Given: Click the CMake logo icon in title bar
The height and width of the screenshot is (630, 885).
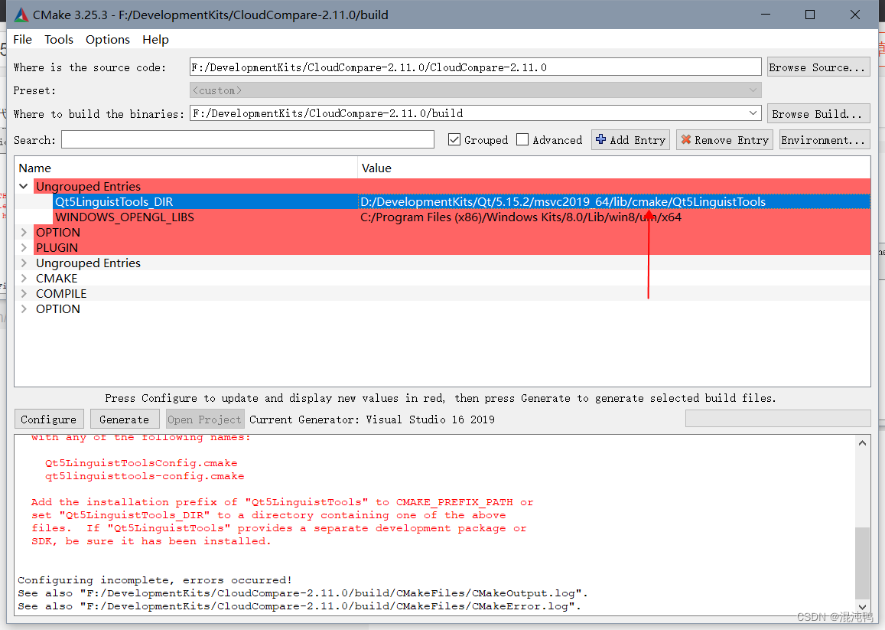Looking at the screenshot, I should point(21,15).
